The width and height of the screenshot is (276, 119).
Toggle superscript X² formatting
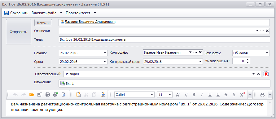pos(242,95)
